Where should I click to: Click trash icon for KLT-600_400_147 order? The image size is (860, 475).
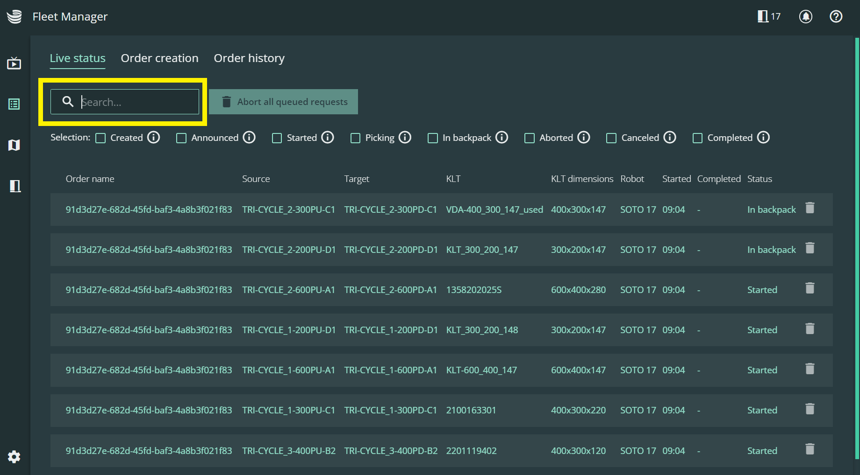tap(810, 369)
